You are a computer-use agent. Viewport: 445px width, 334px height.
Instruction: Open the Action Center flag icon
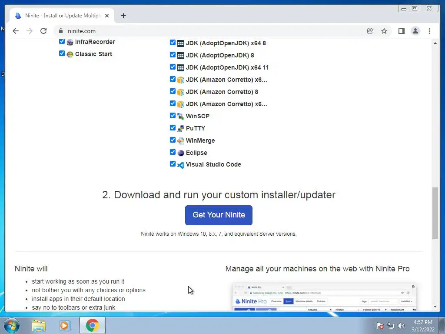click(x=380, y=326)
